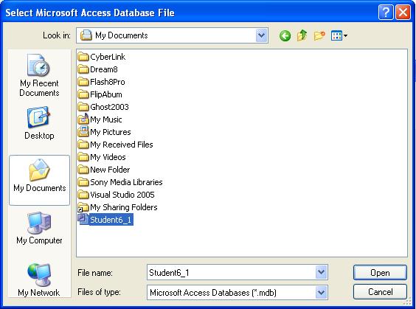Go up one folder level
The width and height of the screenshot is (416, 309).
(x=302, y=35)
